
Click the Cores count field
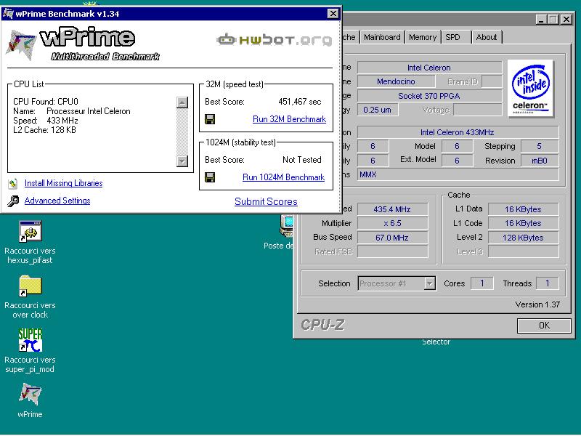pos(482,283)
